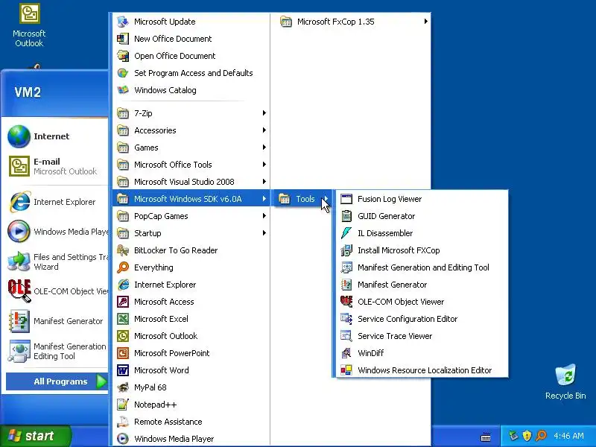Viewport: 596px width, 447px height.
Task: Click Install Microsoft FXCop icon
Action: tap(346, 250)
